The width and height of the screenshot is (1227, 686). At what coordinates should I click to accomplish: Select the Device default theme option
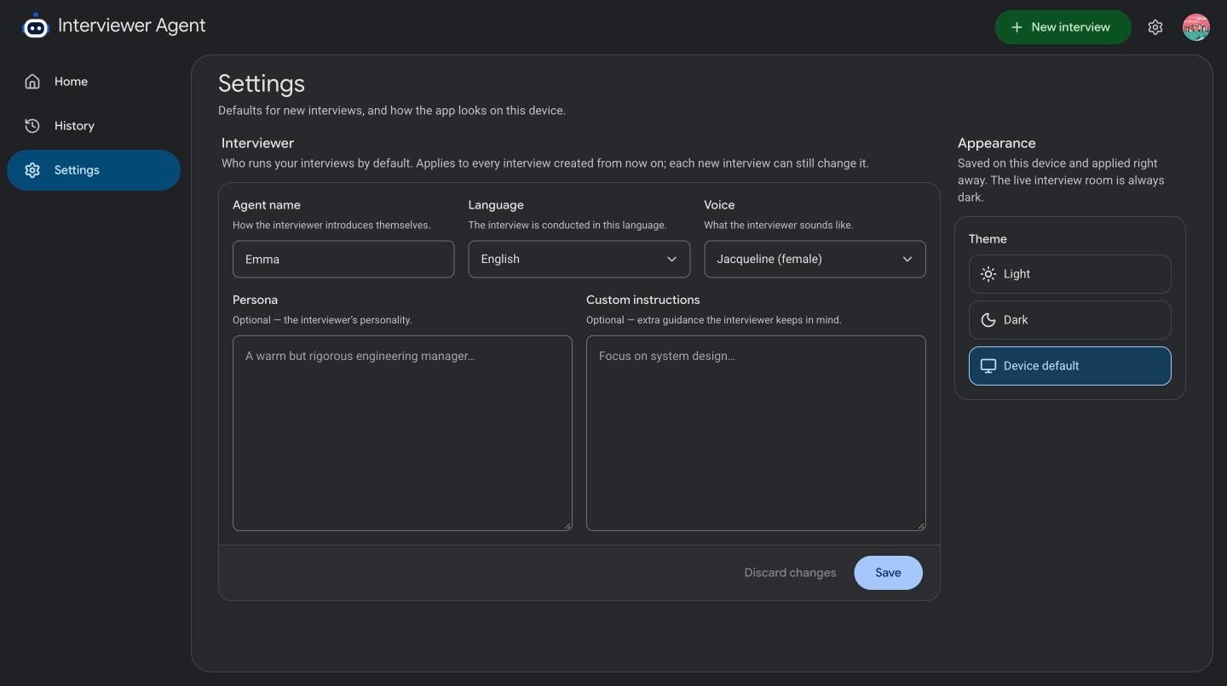pyautogui.click(x=1070, y=366)
